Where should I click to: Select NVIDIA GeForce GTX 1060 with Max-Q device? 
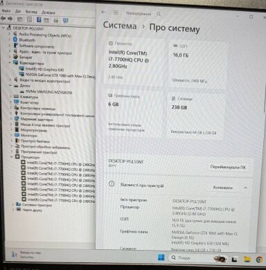point(60,75)
